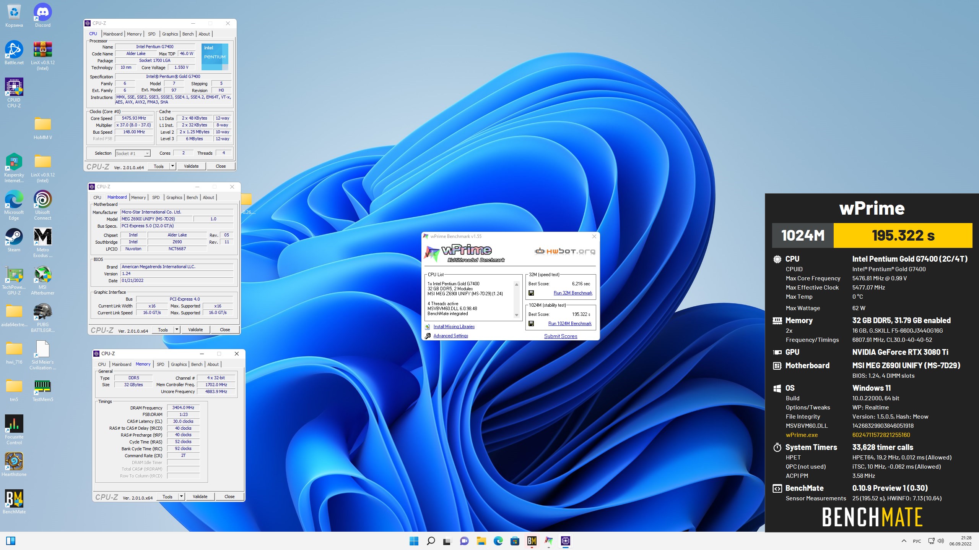Switch input language РУС indicator

pos(917,541)
